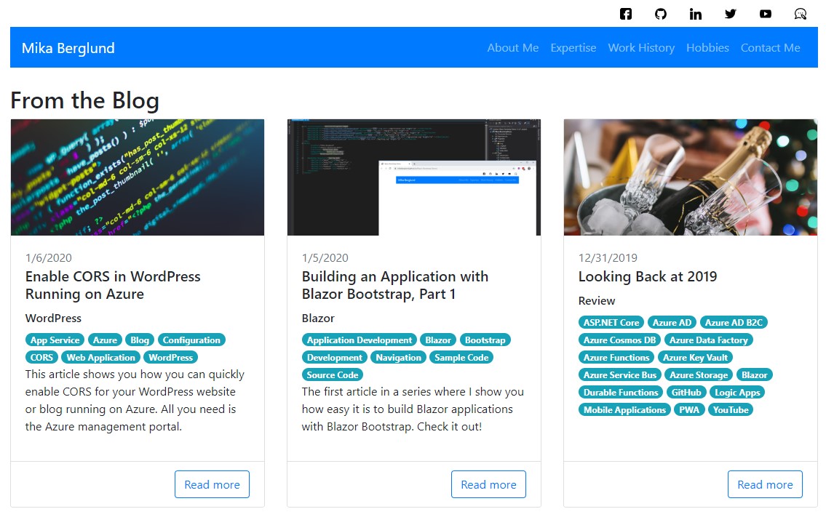Click the Source Code tag

click(333, 375)
